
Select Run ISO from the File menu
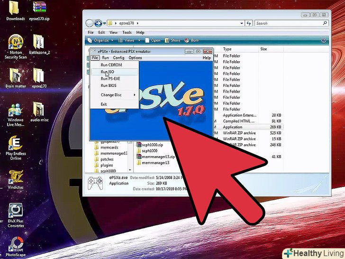(x=108, y=72)
